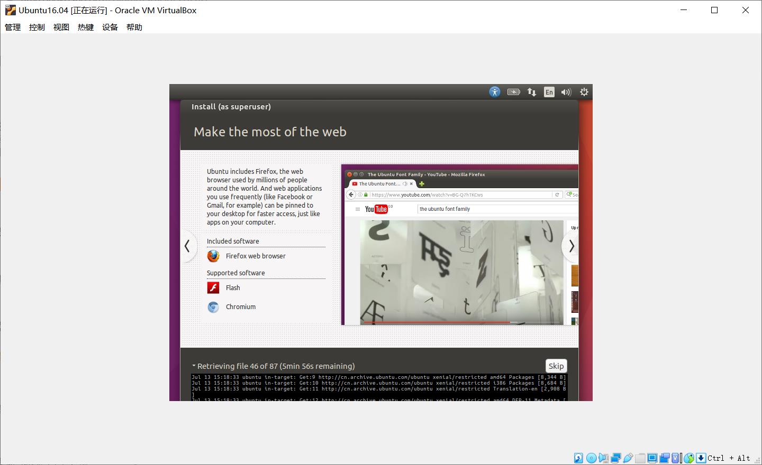Click the 'Included software' label
The width and height of the screenshot is (762, 465).
coord(233,241)
